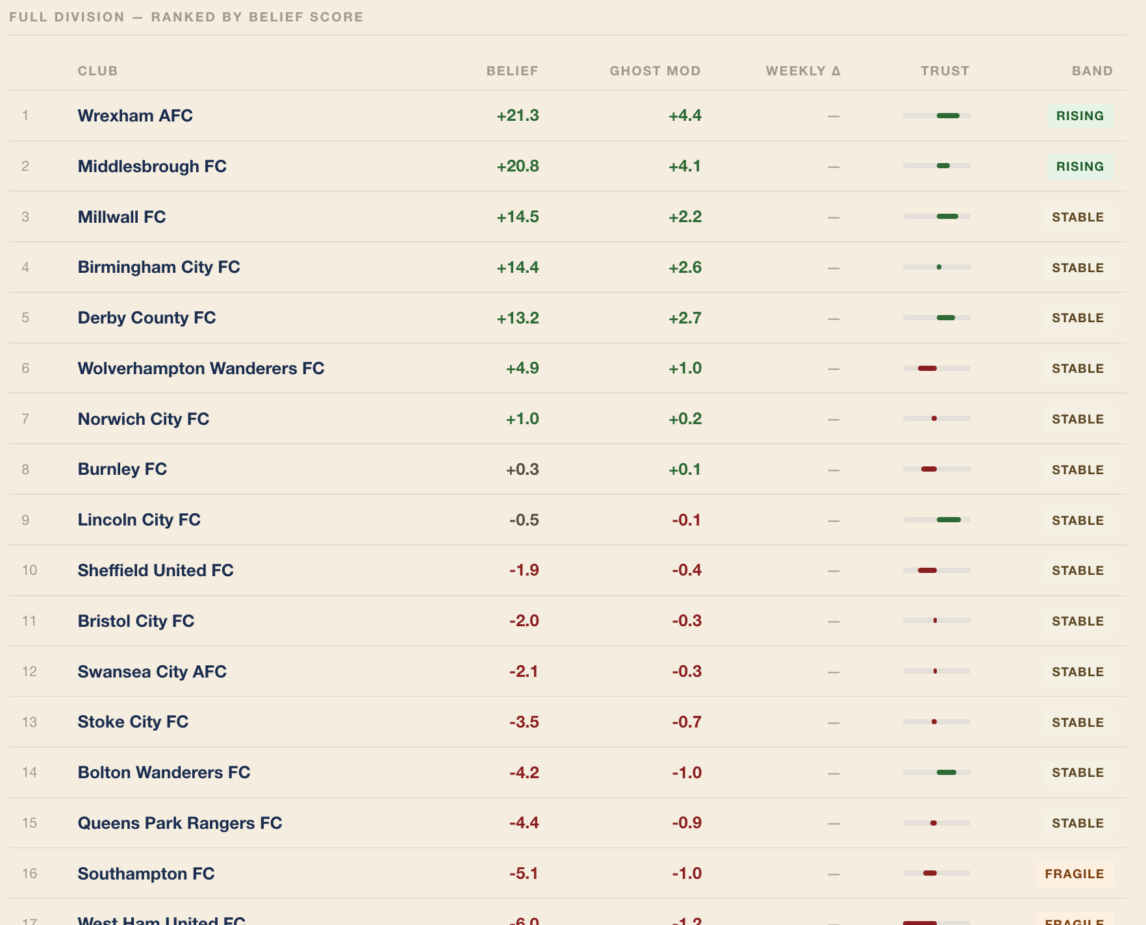The image size is (1146, 925).
Task: Click Derby County FC club name
Action: pos(147,318)
